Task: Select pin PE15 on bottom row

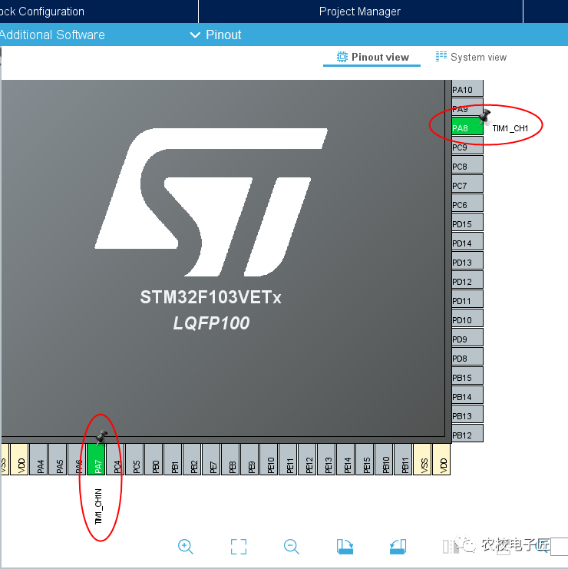Action: point(365,459)
